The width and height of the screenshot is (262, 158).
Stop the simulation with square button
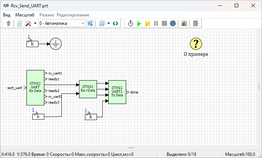click(x=164, y=23)
